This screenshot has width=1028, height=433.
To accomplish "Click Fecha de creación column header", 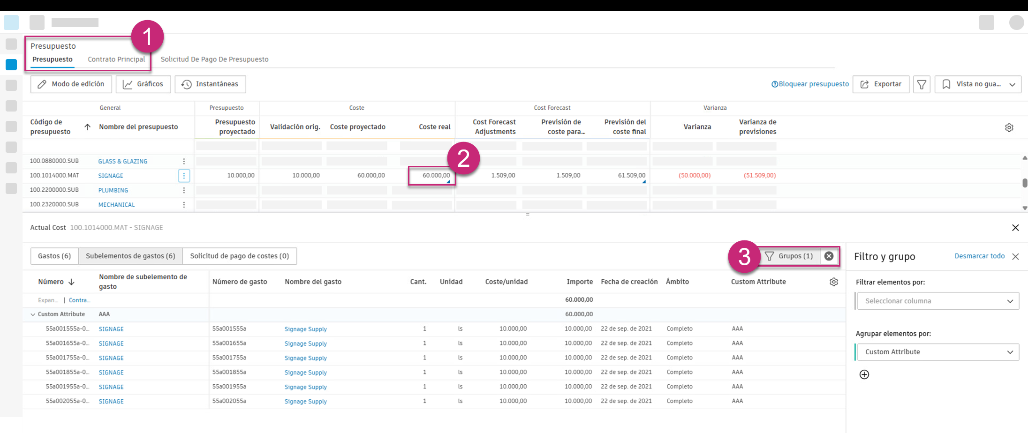I will point(629,282).
